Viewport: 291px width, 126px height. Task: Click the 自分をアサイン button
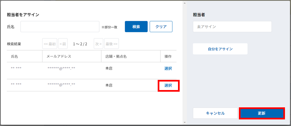tap(220, 49)
